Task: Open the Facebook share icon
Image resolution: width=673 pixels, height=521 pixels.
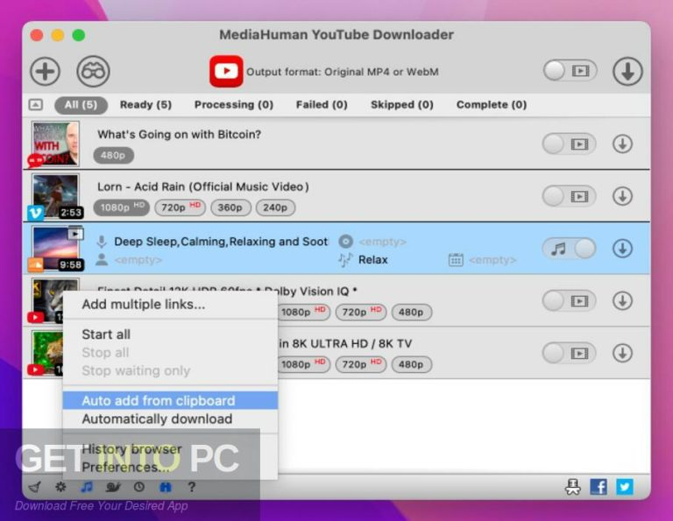Action: coord(599,487)
